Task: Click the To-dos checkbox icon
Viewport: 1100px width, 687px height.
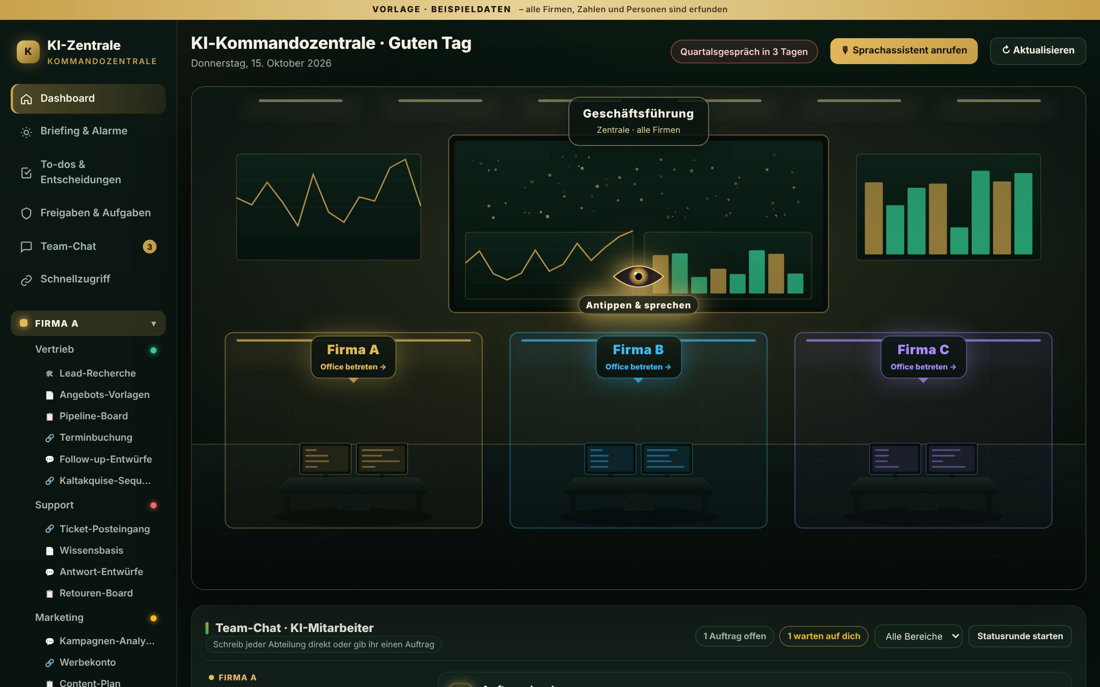Action: [26, 173]
